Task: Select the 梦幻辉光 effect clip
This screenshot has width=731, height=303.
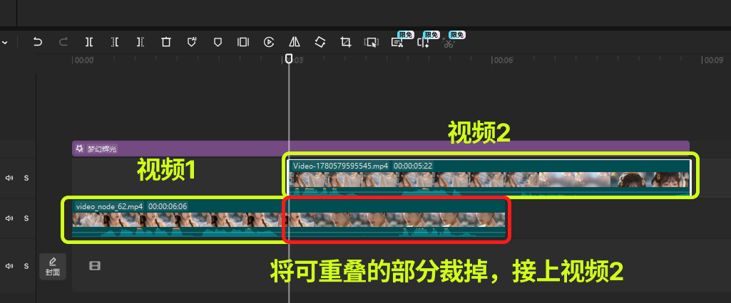Action: (380, 149)
